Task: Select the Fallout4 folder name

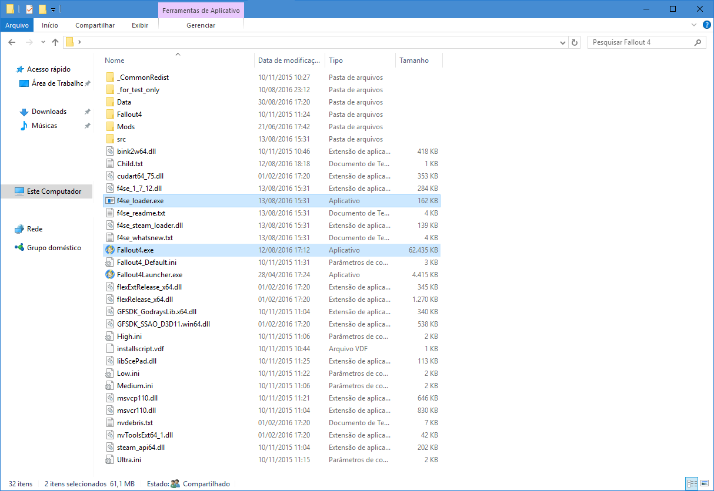Action: point(129,115)
